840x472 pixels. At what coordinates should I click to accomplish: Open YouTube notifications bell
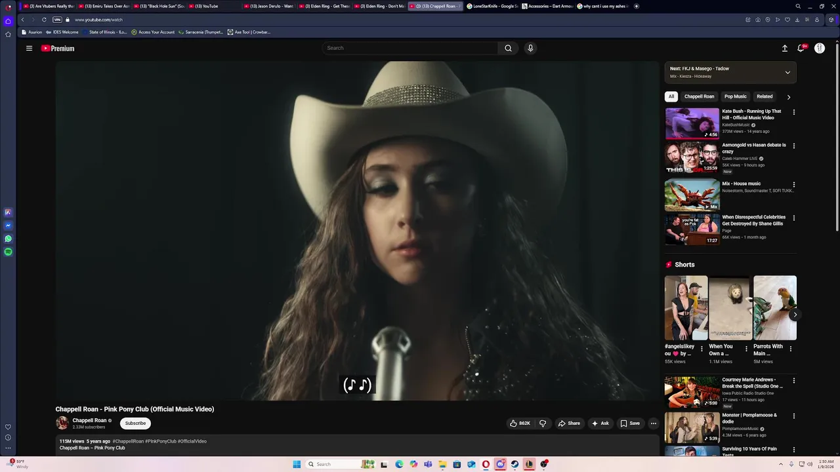pos(801,48)
